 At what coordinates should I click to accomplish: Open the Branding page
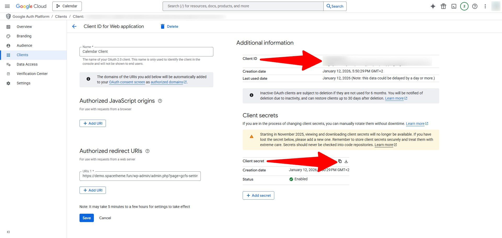(24, 36)
